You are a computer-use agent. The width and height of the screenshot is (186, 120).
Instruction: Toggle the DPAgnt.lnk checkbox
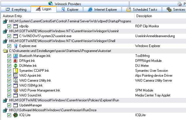tap(9, 61)
